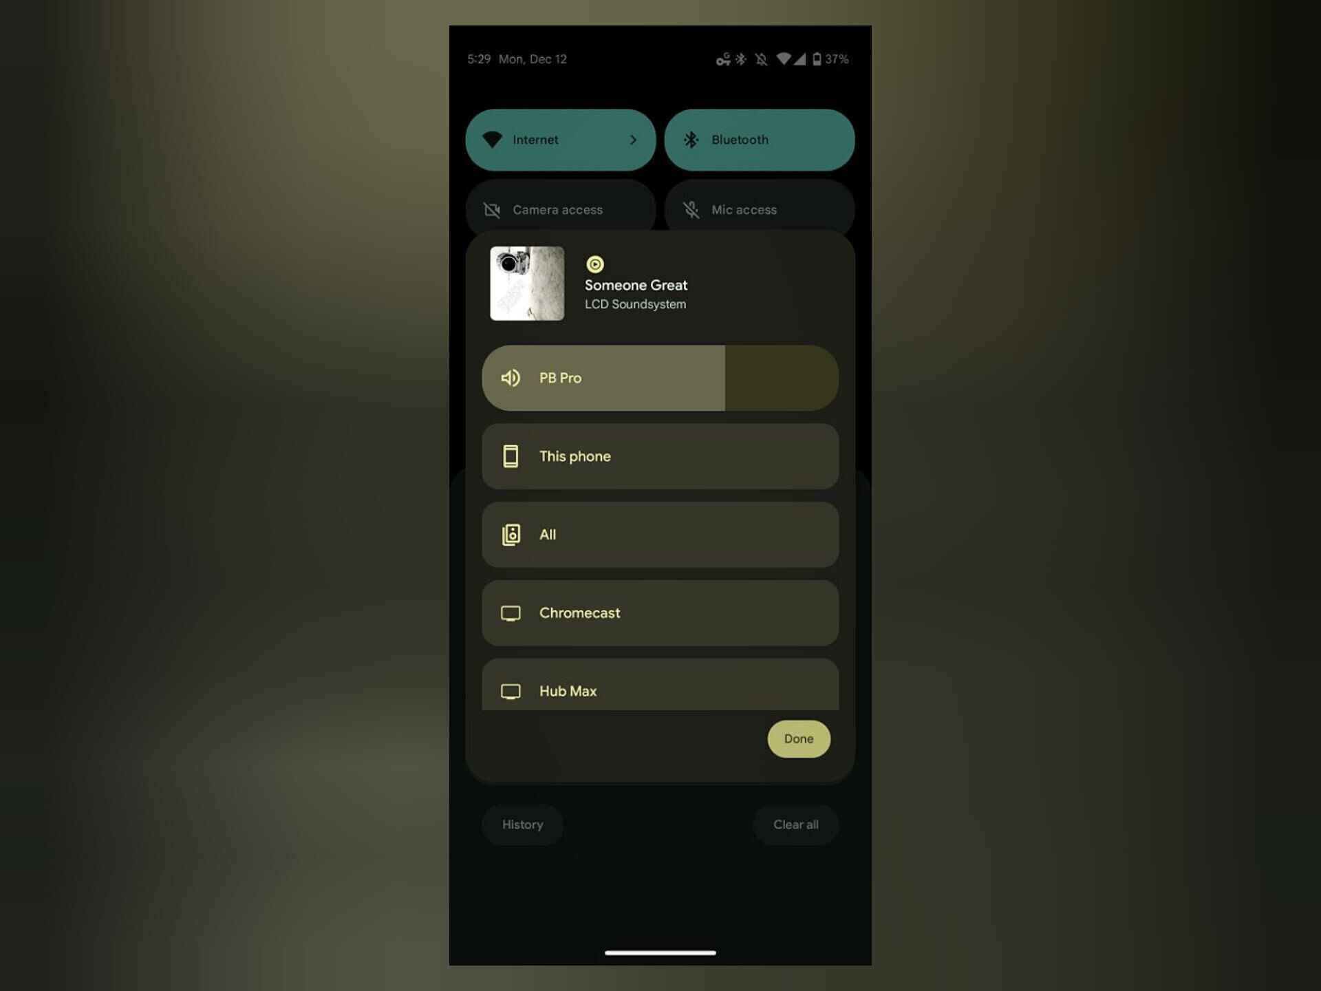This screenshot has height=991, width=1321.
Task: Tap the Chromecast device icon
Action: click(511, 612)
